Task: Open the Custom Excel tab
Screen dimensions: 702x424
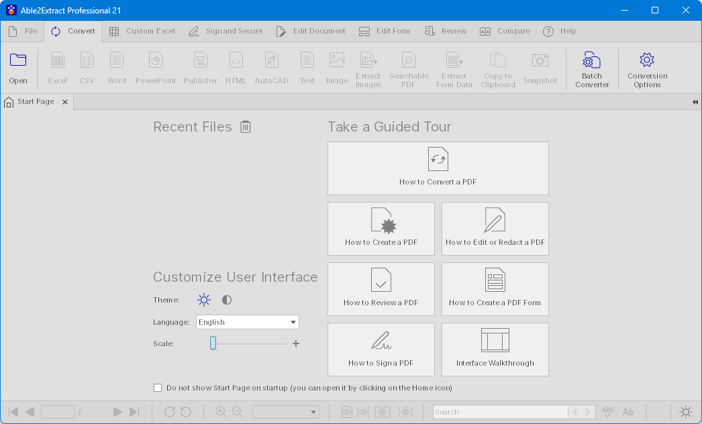Action: tap(142, 31)
